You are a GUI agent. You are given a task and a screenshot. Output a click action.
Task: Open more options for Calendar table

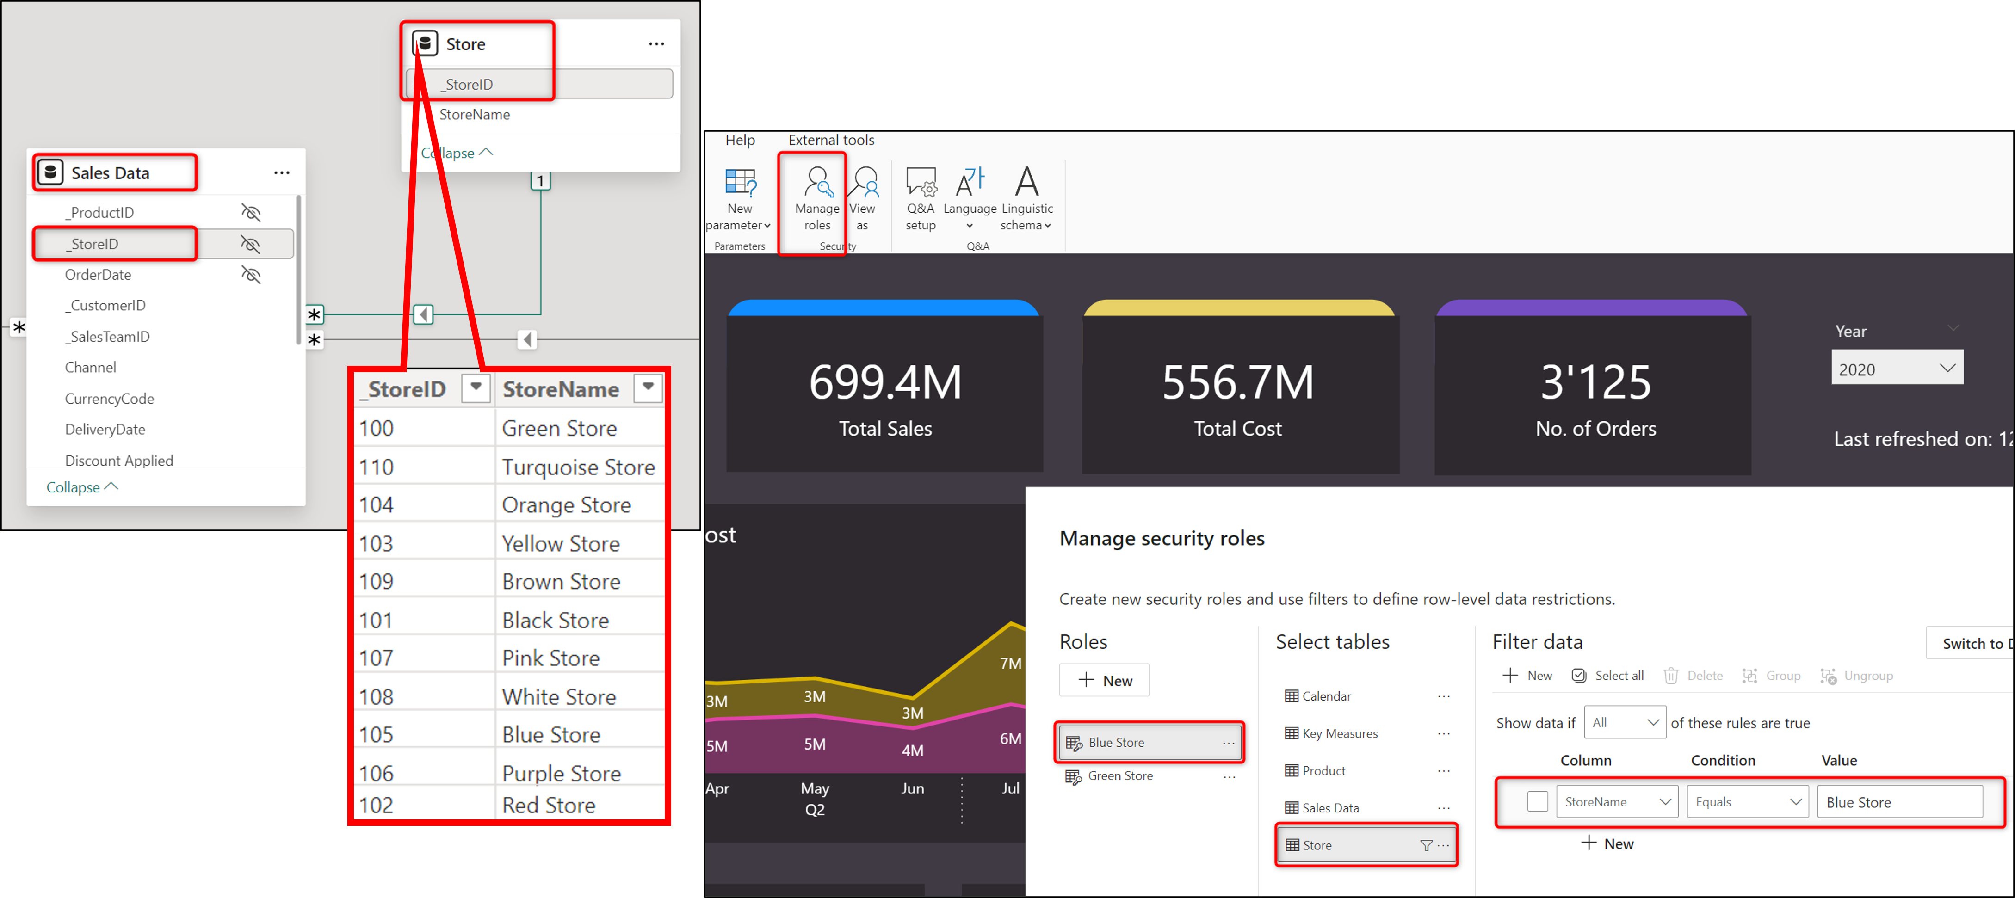(1443, 696)
